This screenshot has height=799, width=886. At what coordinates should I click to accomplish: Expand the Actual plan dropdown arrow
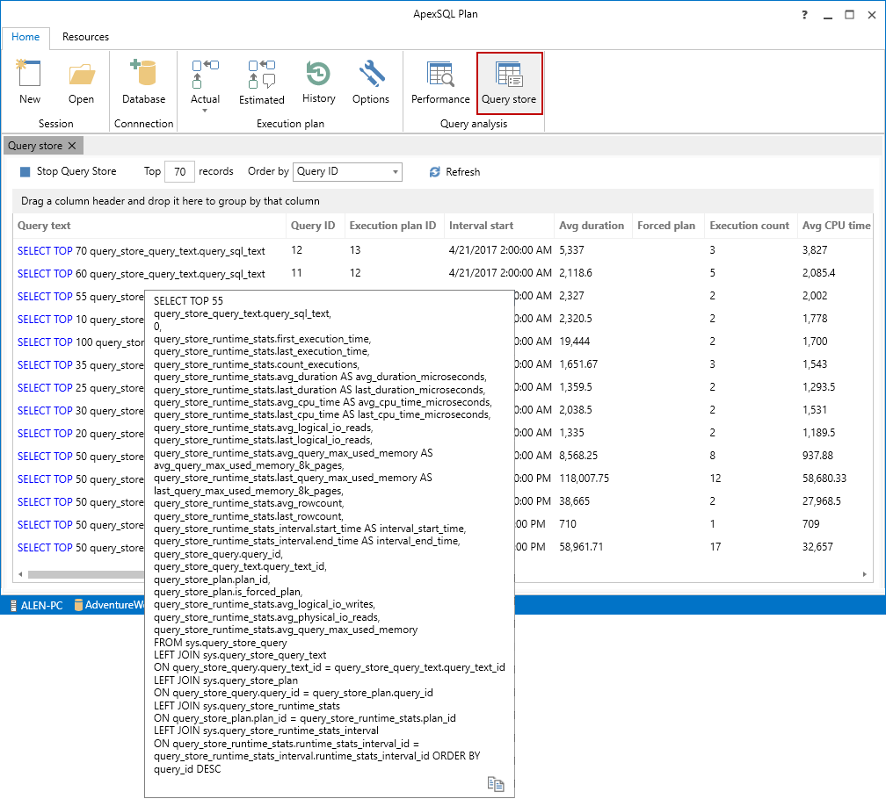205,111
